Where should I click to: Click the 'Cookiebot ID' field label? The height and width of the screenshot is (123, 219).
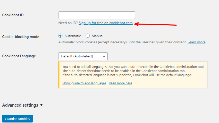[x=13, y=15]
